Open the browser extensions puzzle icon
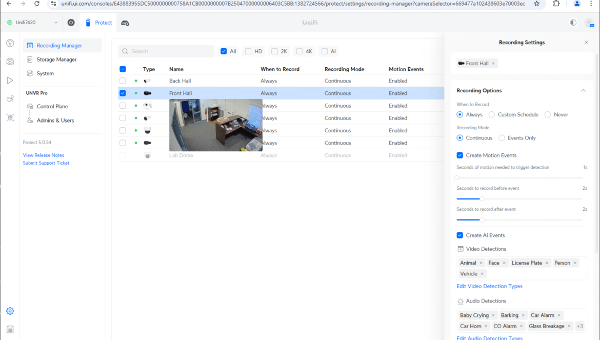 coord(556,4)
